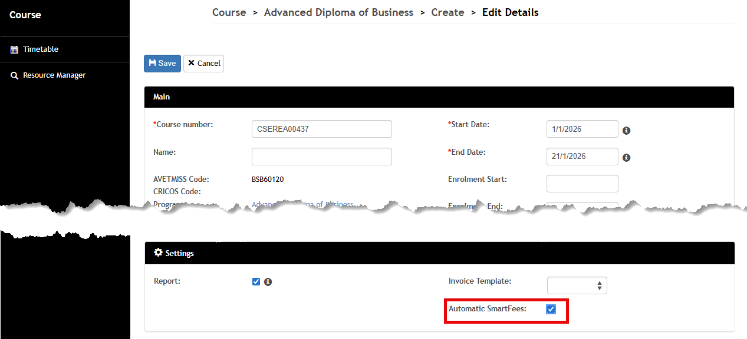This screenshot has width=747, height=339.
Task: Toggle the Report checkbox
Action: point(256,282)
